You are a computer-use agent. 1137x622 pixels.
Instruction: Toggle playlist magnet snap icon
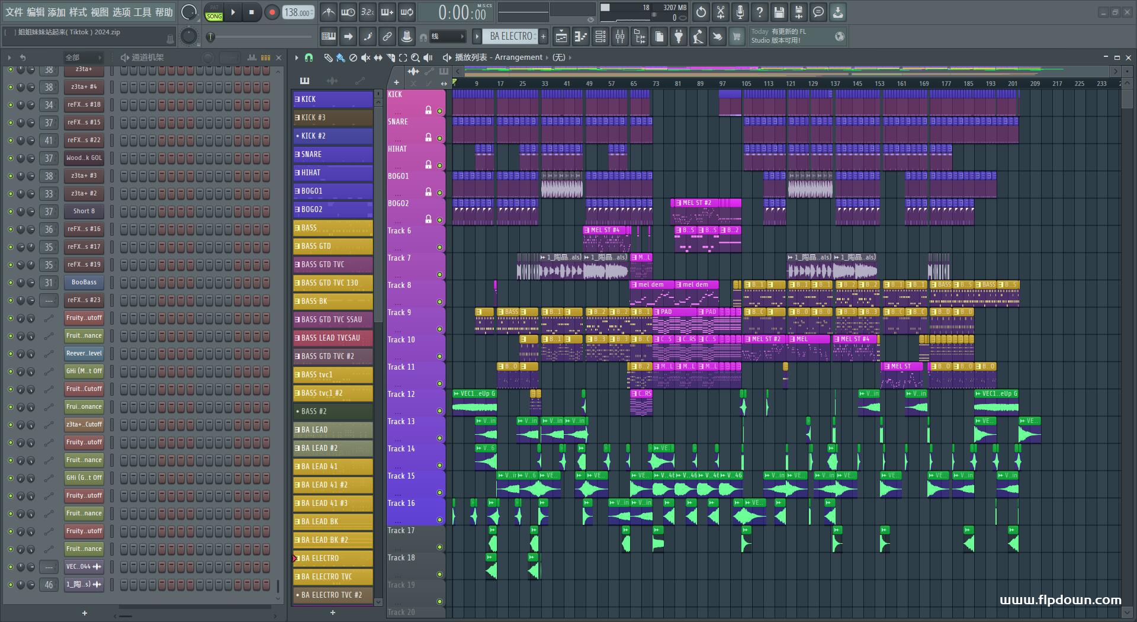coord(309,57)
